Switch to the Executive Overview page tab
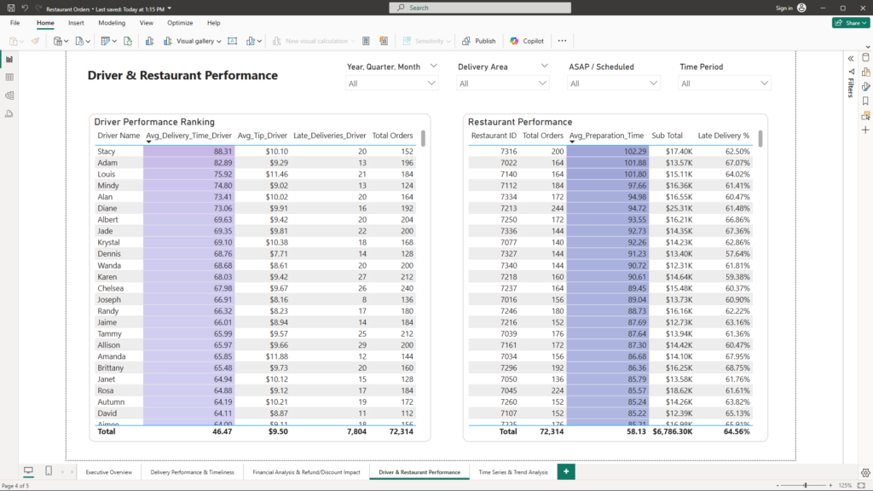 coord(109,471)
